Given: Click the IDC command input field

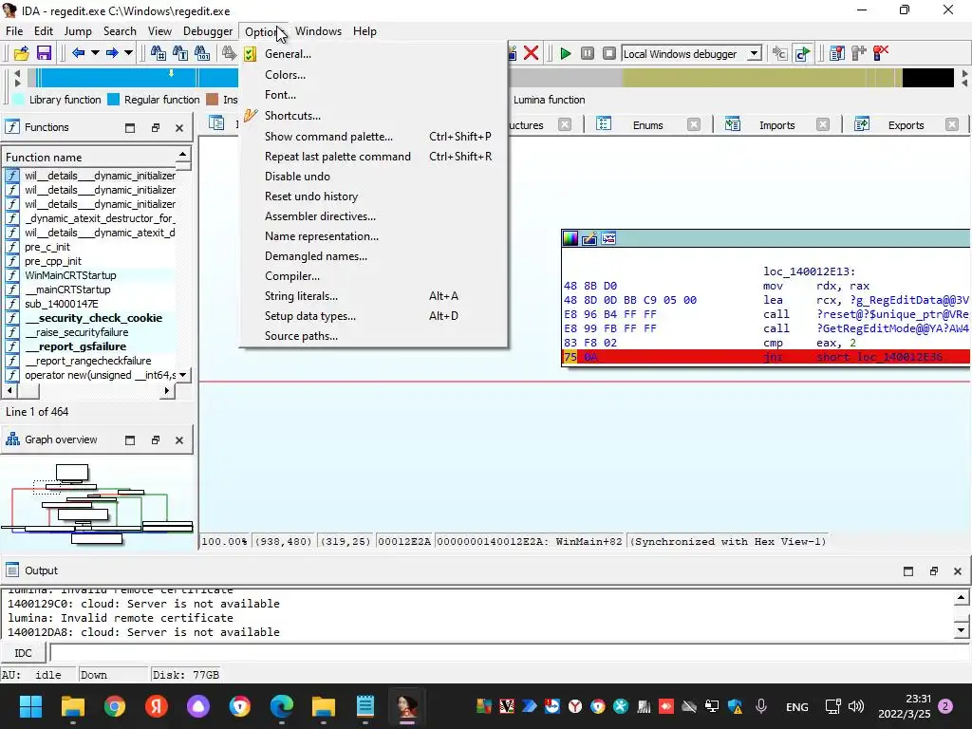Looking at the screenshot, I should pos(509,653).
